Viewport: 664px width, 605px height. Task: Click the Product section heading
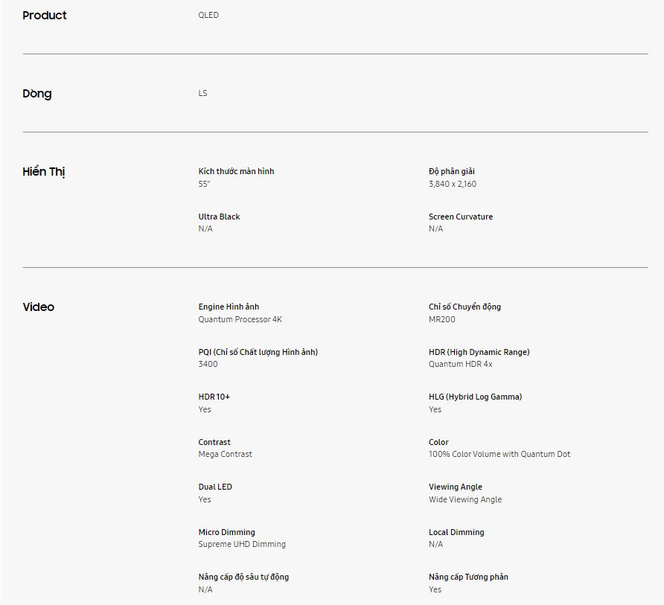click(x=45, y=16)
